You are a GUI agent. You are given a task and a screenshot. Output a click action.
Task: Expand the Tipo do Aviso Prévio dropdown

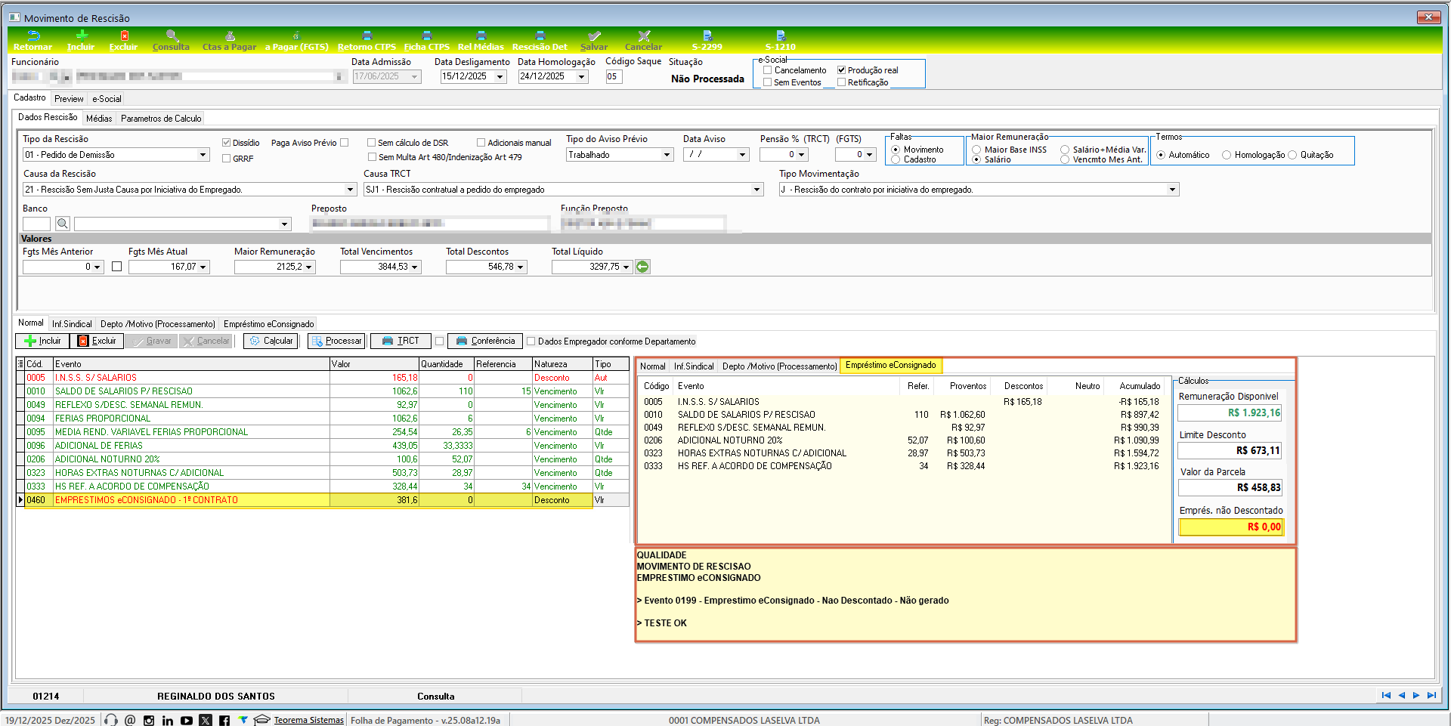pos(667,155)
